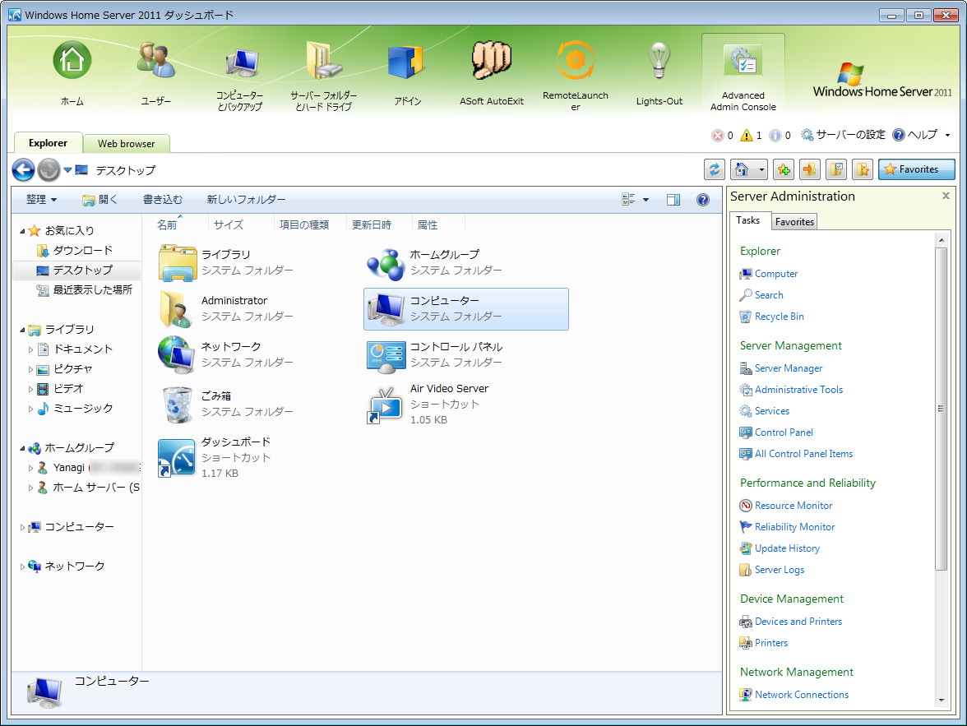This screenshot has width=967, height=726.
Task: Open コンピューターとバックアップ section
Action: (x=239, y=70)
